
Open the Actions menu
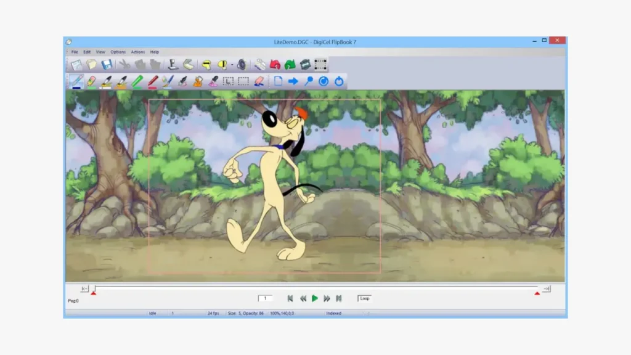[137, 52]
